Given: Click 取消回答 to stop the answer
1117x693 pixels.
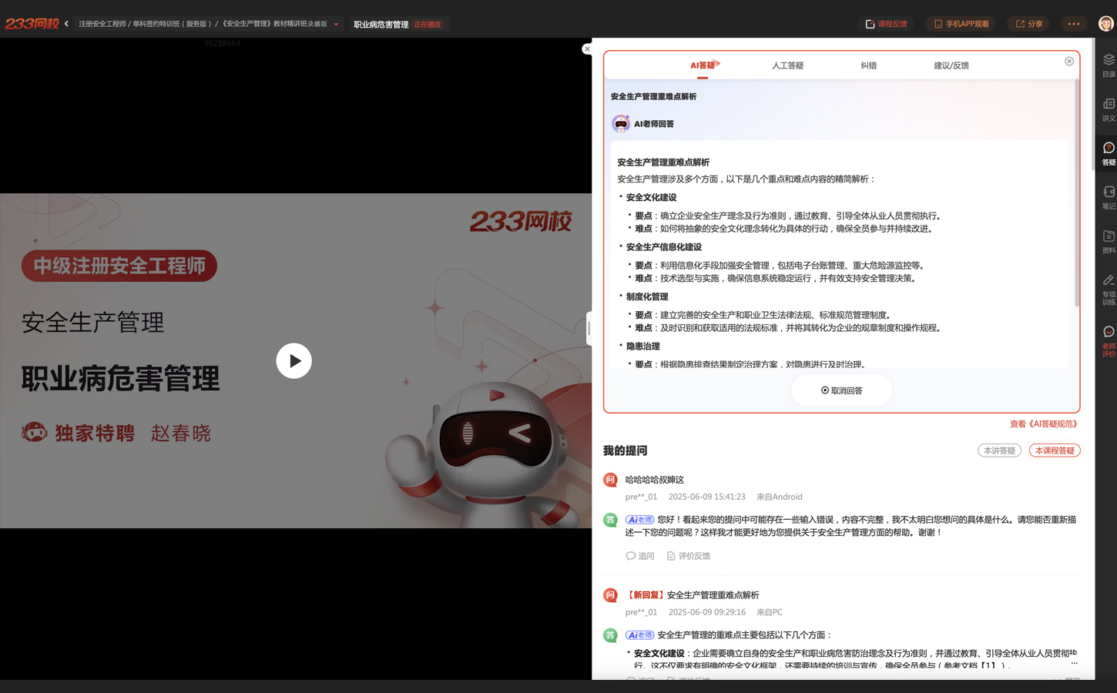Looking at the screenshot, I should 841,390.
